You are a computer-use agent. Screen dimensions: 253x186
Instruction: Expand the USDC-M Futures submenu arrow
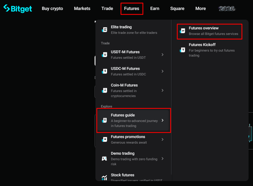163,71
